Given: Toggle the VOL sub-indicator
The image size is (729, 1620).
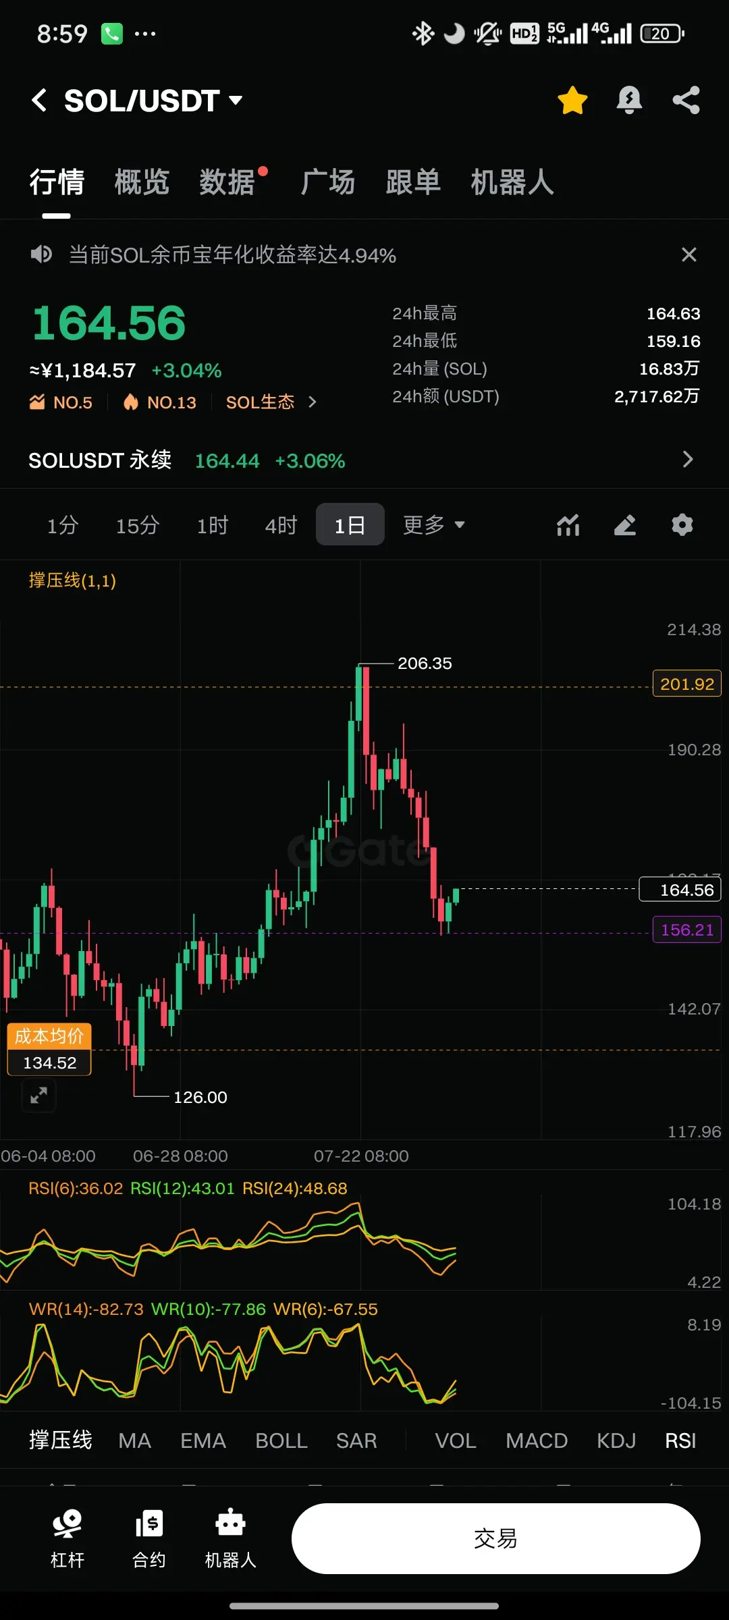Looking at the screenshot, I should click(456, 1440).
